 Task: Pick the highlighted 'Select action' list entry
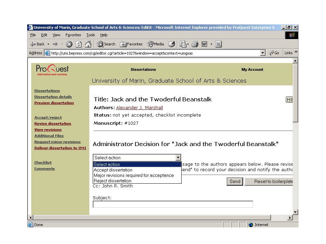coord(137,164)
